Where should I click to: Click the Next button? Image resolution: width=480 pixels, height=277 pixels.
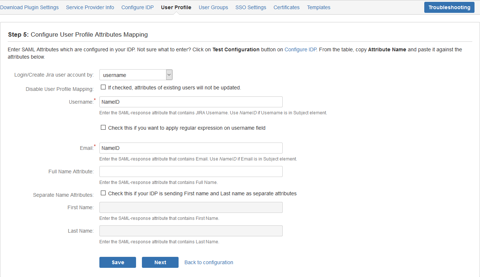(160, 262)
